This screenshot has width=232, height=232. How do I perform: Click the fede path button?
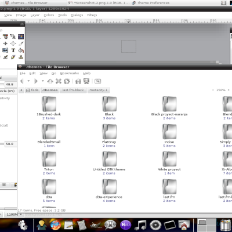point(32,90)
